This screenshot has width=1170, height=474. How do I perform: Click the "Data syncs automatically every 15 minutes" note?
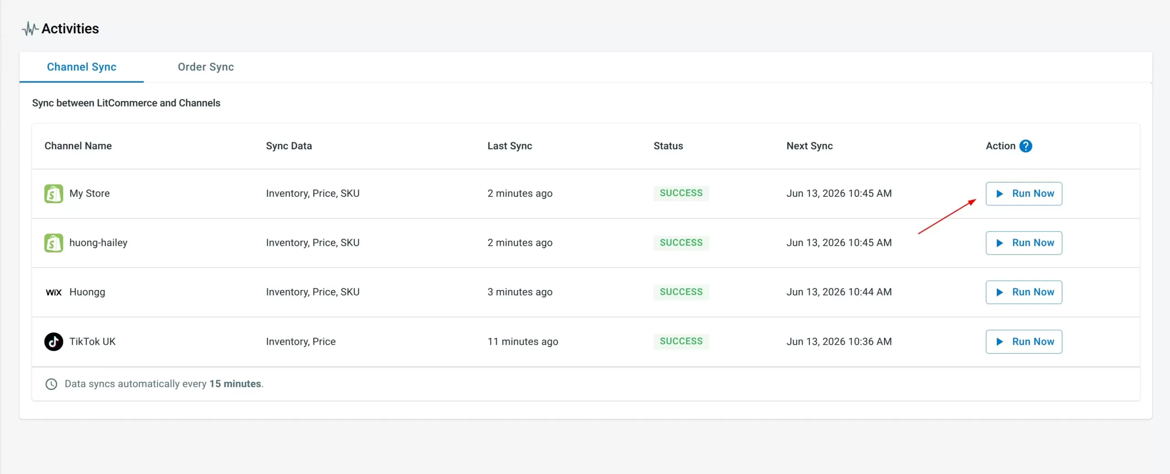pyautogui.click(x=164, y=384)
